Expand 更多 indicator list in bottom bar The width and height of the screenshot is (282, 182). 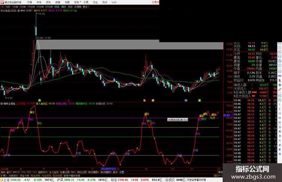point(115,172)
